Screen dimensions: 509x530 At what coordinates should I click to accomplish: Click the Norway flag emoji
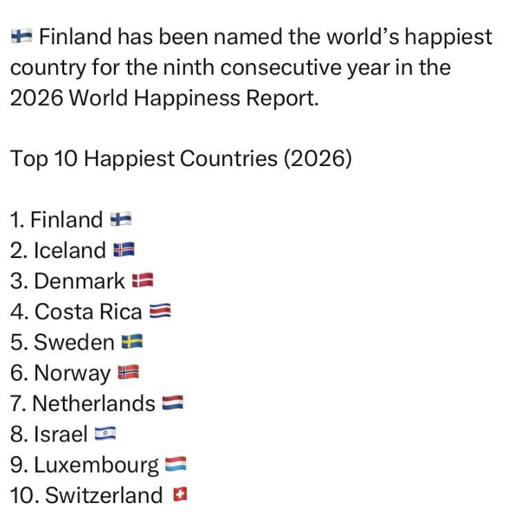128,373
